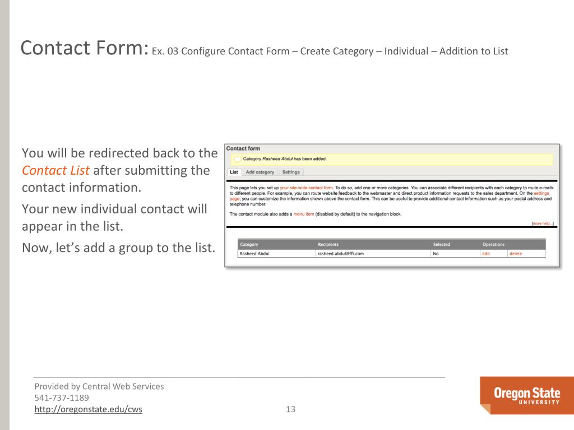The height and width of the screenshot is (430, 574).
Task: Click the slide number 13
Action: pyautogui.click(x=291, y=409)
